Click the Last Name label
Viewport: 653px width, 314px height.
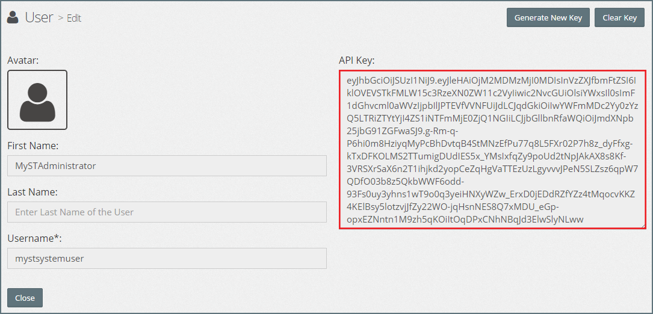click(32, 192)
